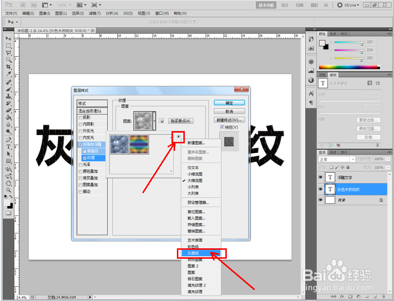Click the 取消 cancel button
Image resolution: width=394 pixels, height=301 pixels.
tap(229, 111)
